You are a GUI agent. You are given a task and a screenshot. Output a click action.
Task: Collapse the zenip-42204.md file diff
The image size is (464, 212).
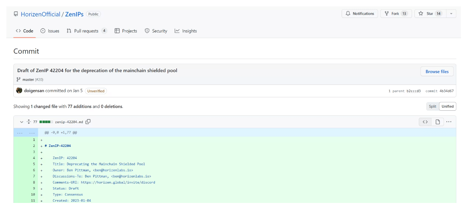[x=22, y=122]
